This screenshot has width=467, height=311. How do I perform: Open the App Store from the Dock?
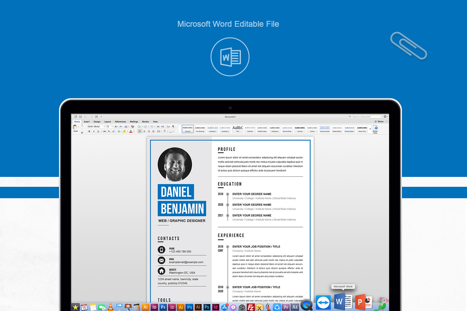tap(224, 307)
